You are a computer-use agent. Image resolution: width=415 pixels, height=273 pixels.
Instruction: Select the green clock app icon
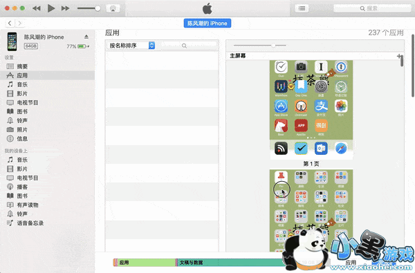(x=341, y=86)
